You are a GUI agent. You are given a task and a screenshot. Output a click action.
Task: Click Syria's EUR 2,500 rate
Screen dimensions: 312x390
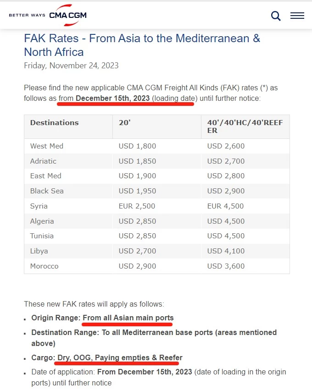click(x=137, y=206)
